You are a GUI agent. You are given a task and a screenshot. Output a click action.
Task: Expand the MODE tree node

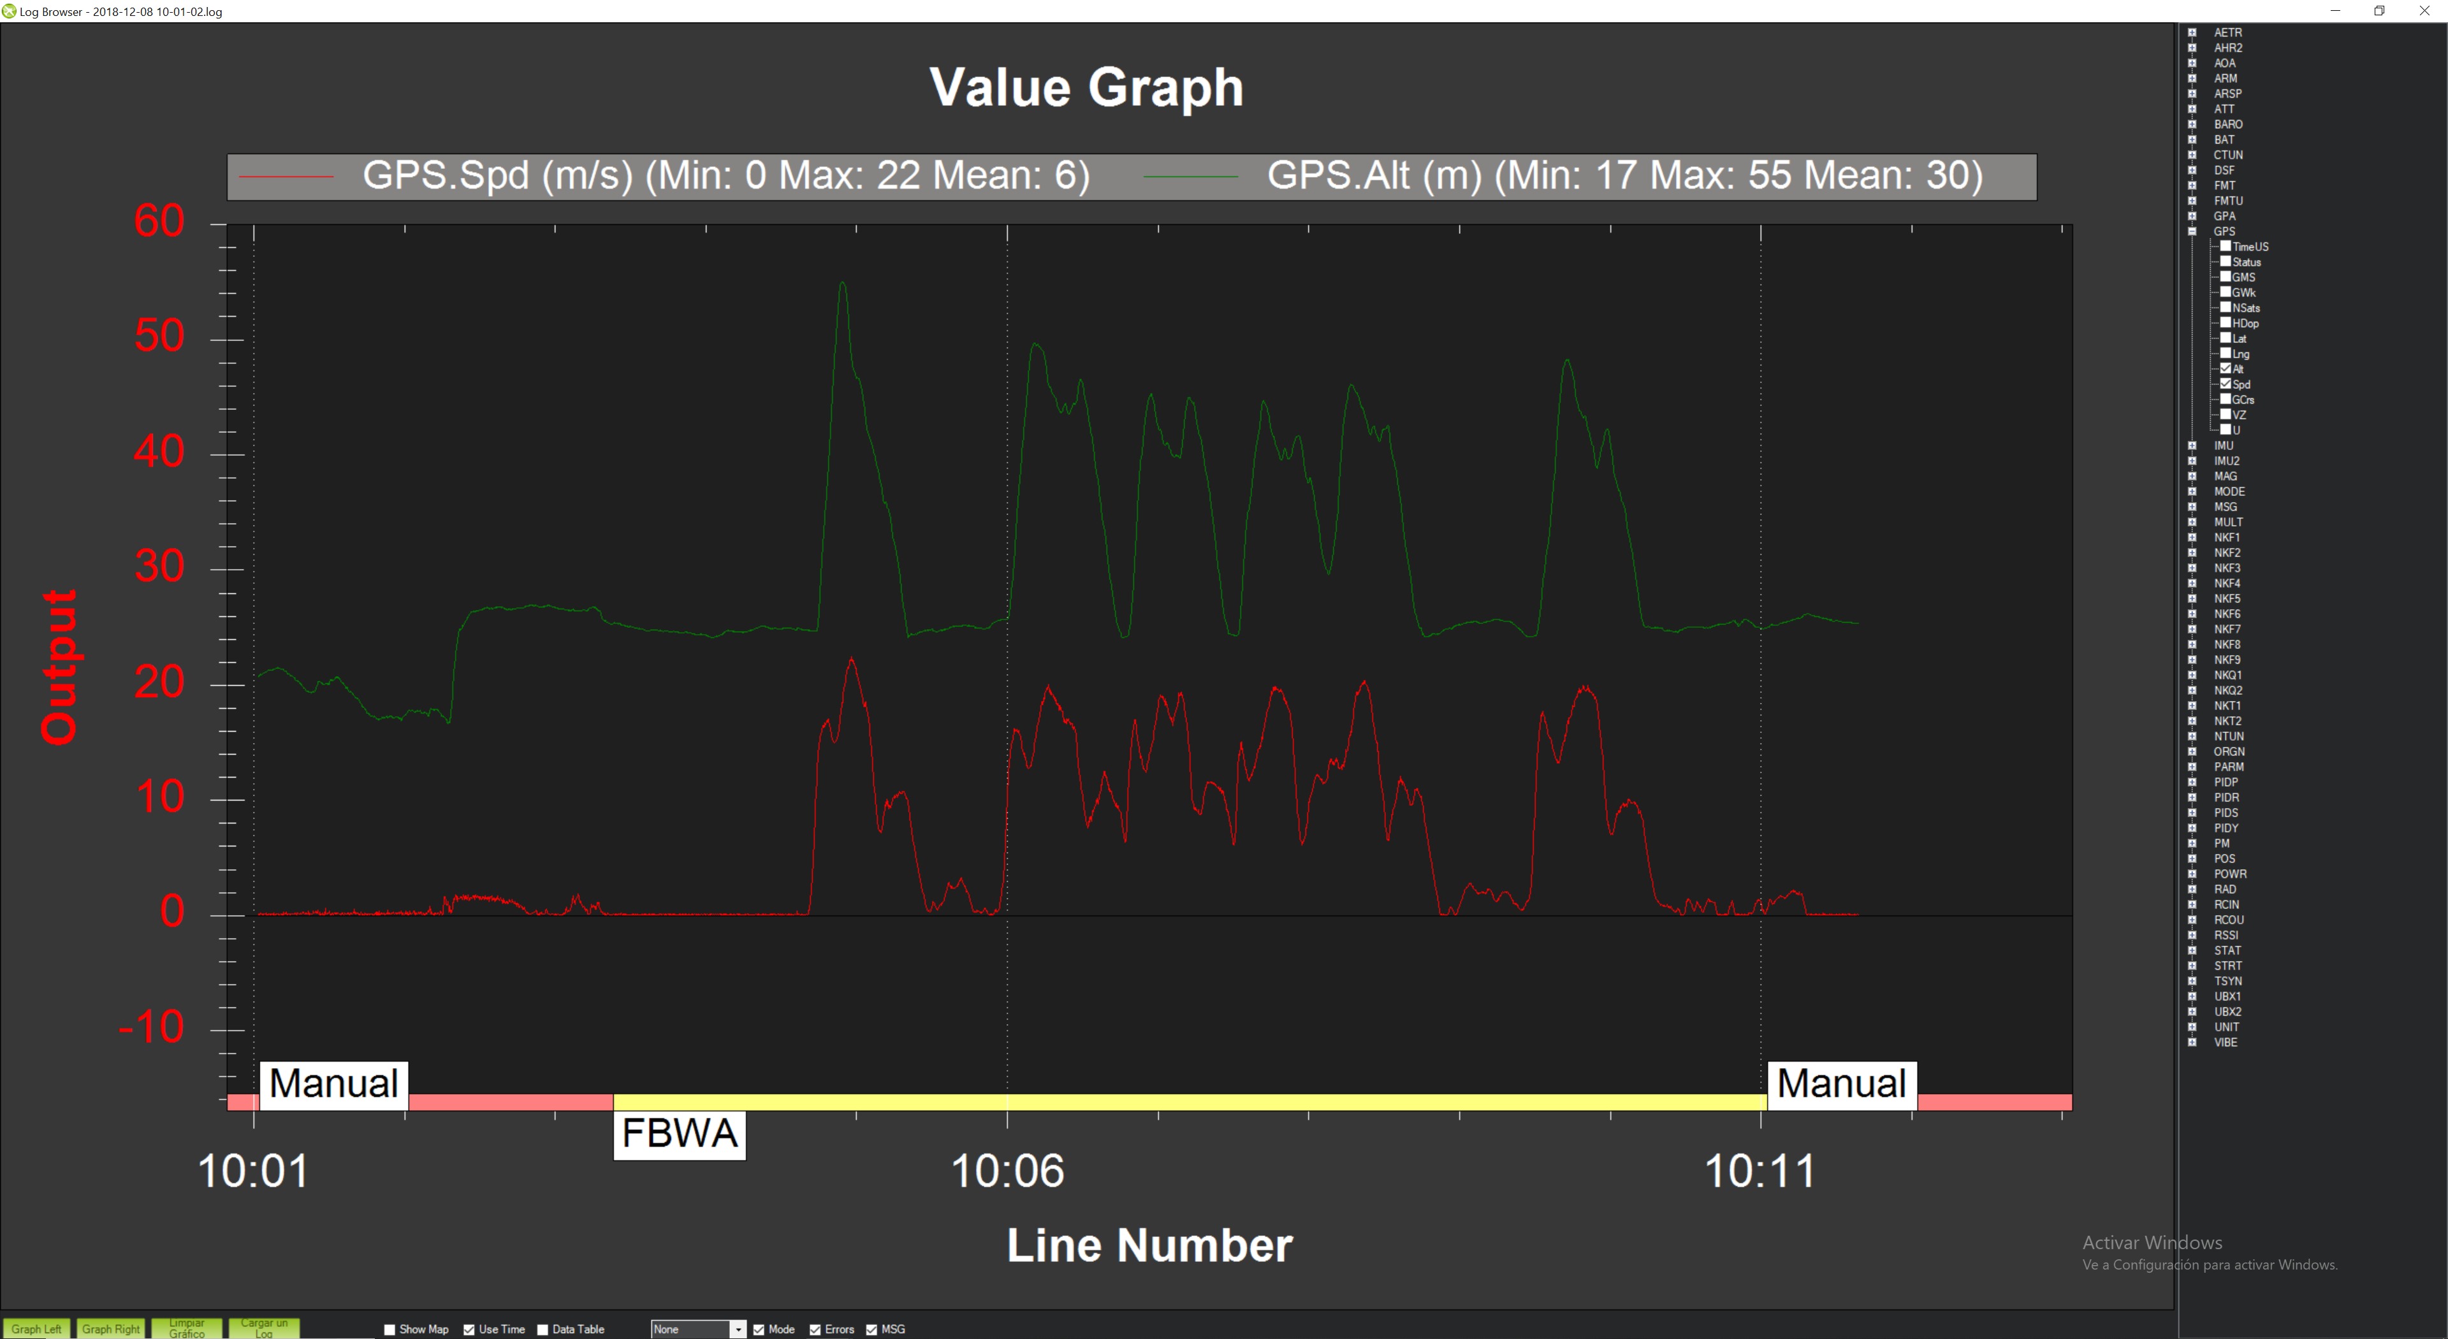pyautogui.click(x=2192, y=491)
